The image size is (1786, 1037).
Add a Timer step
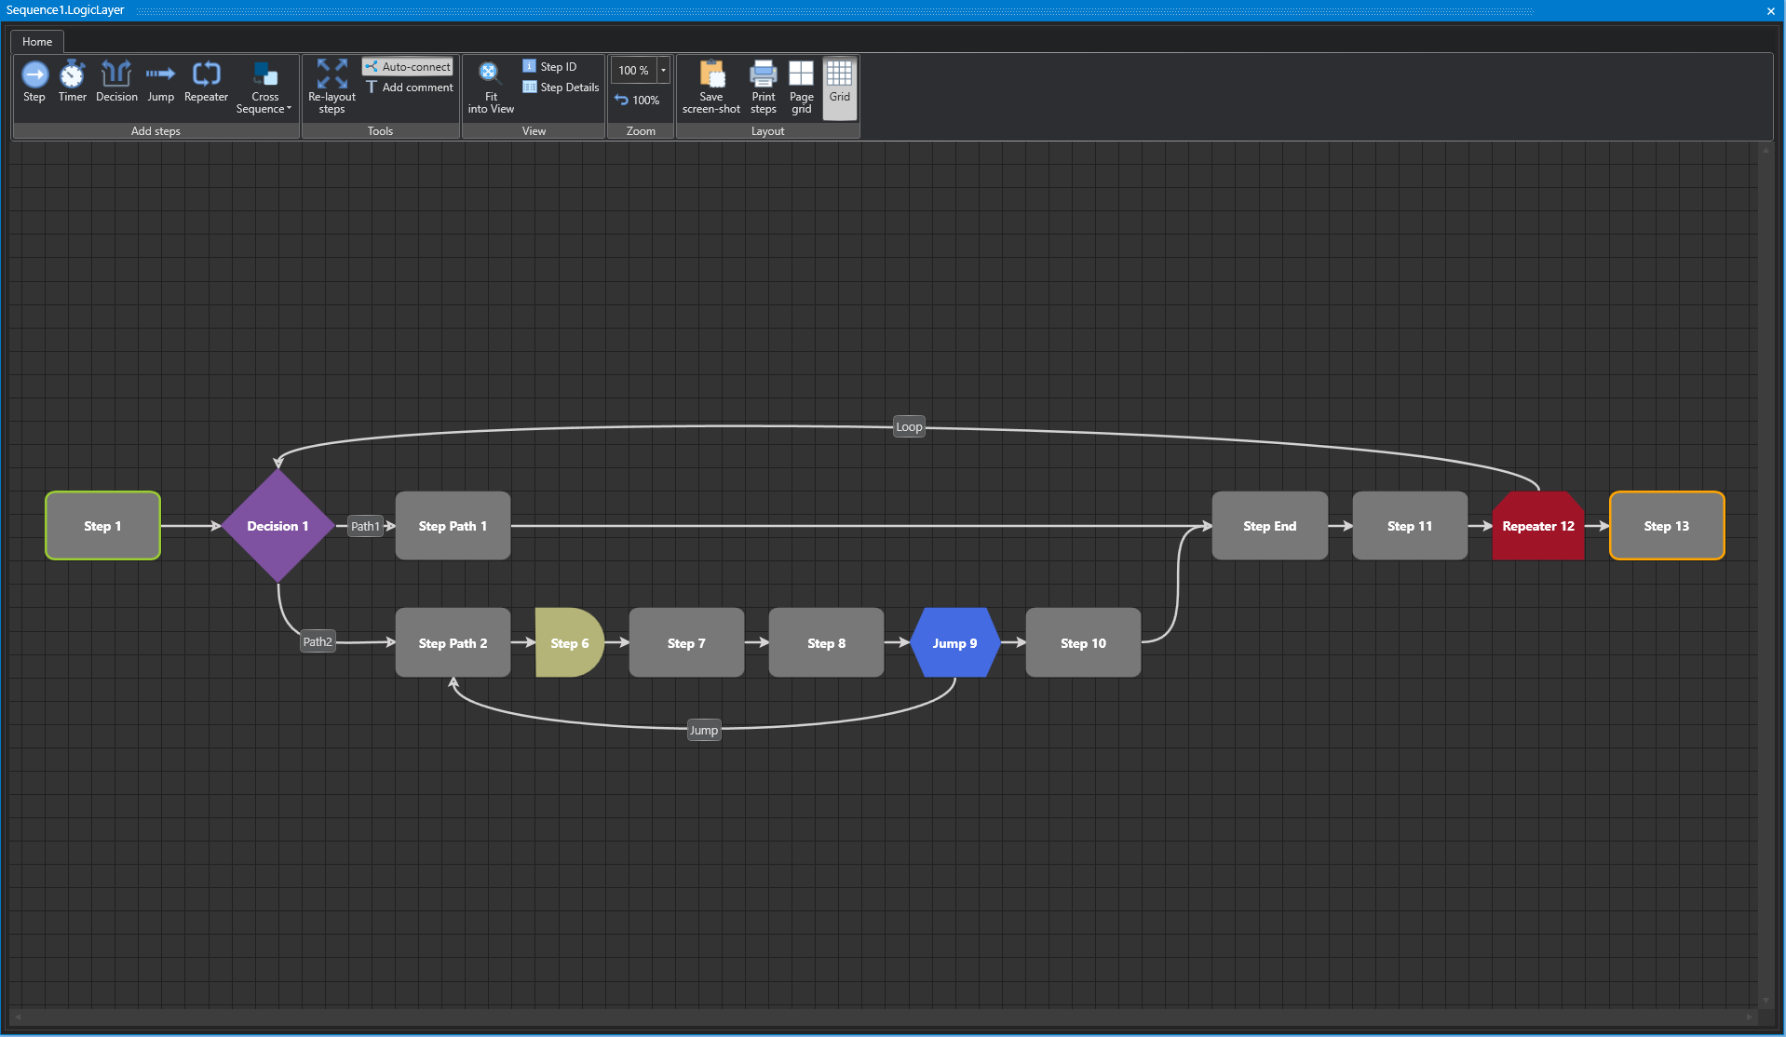72,82
